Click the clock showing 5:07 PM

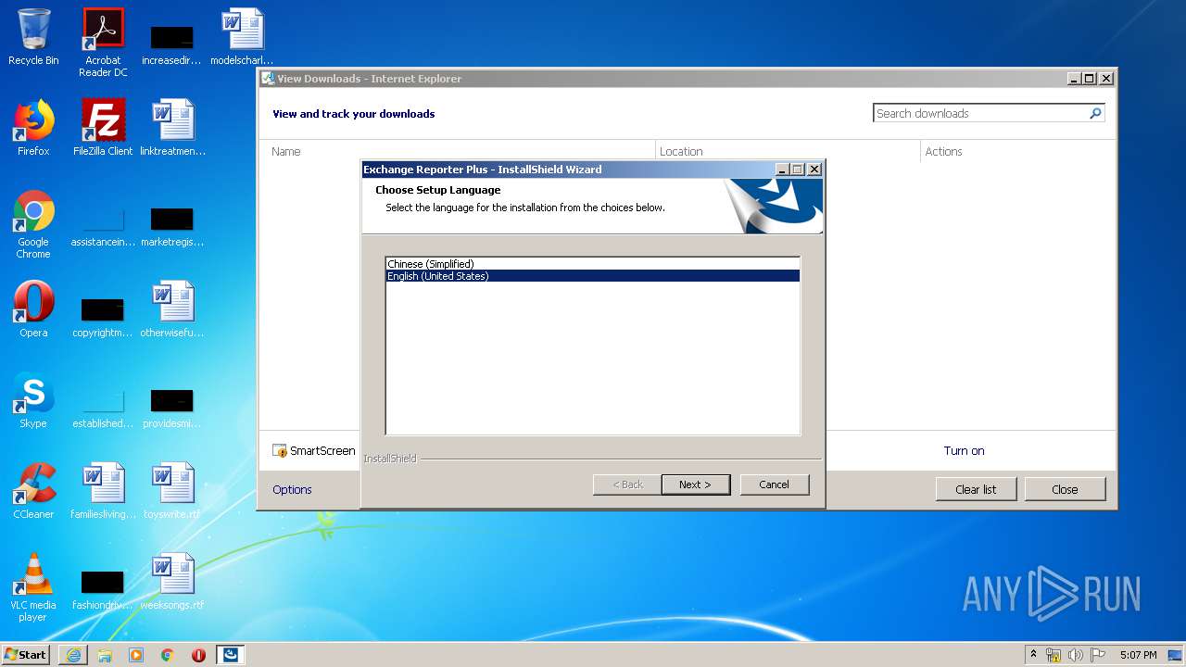1138,655
